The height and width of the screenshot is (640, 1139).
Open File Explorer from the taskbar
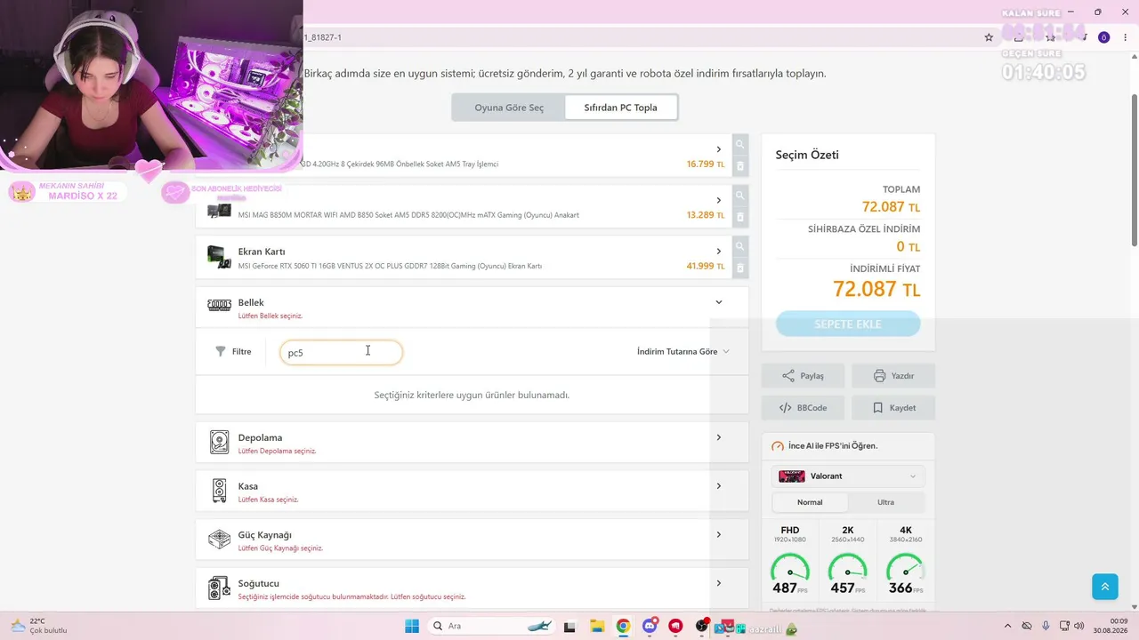[x=596, y=626]
